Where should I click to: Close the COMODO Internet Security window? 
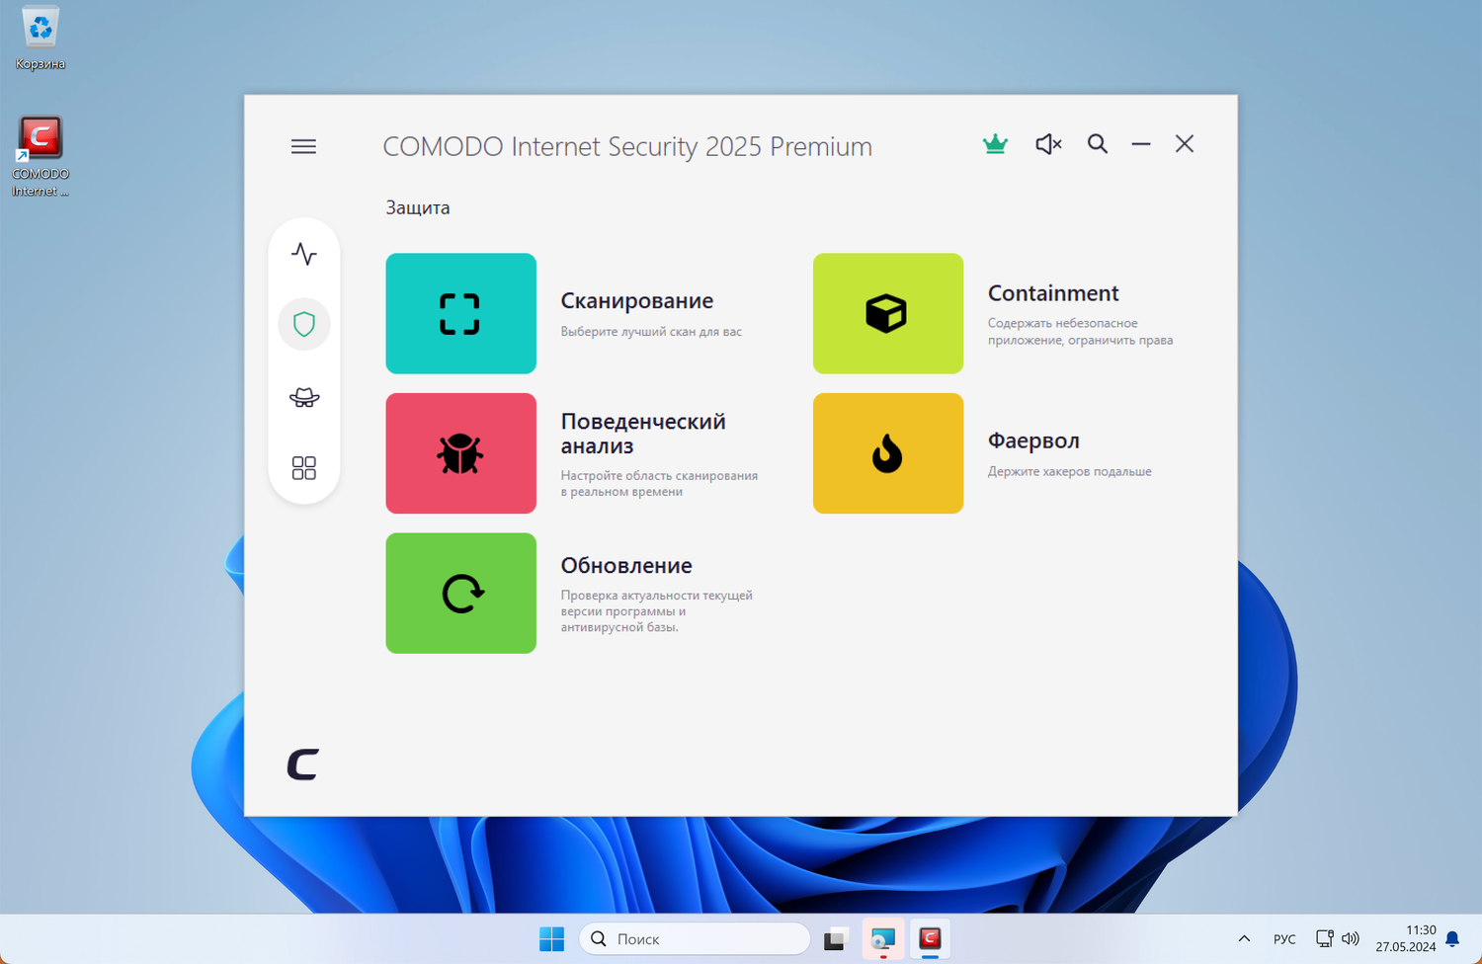pyautogui.click(x=1185, y=144)
